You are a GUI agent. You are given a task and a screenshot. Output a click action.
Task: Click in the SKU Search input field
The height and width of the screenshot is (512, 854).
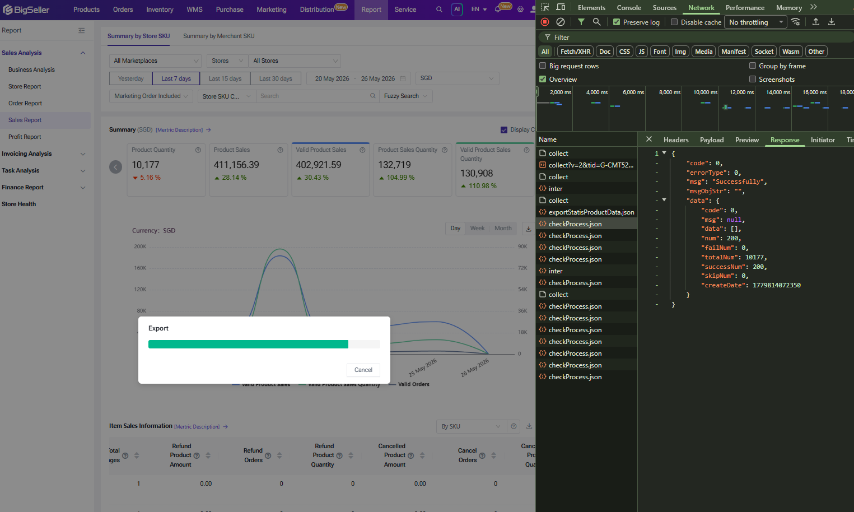click(312, 96)
